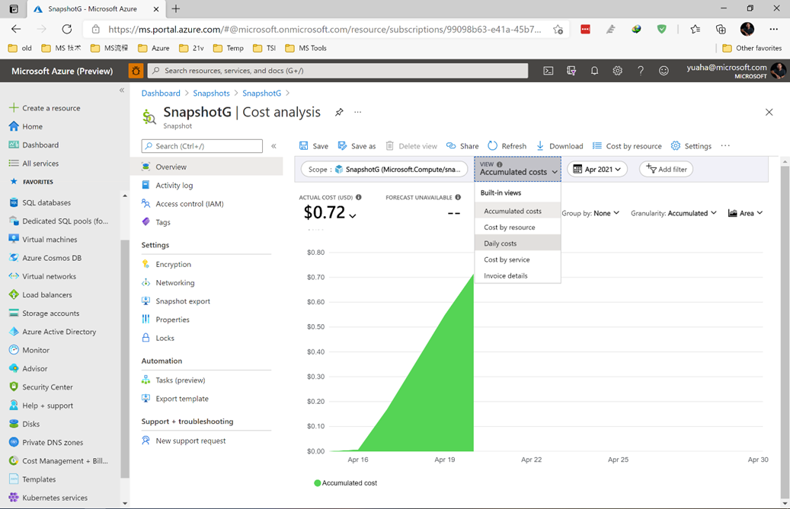Click the Add filter button
Screen dimensions: 790x509
[x=666, y=170]
